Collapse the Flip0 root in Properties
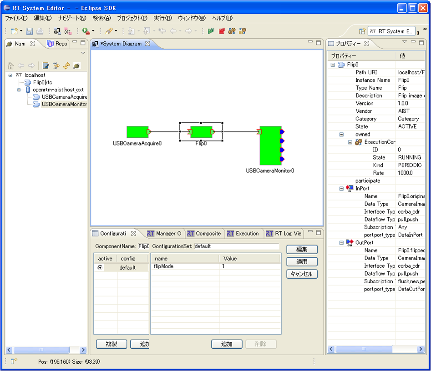The height and width of the screenshot is (371, 431). 333,65
